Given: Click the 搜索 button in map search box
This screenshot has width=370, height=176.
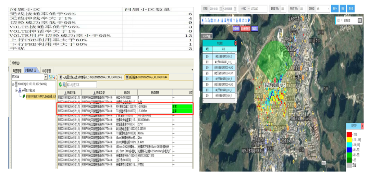Looking at the screenshot, I should [359, 20].
